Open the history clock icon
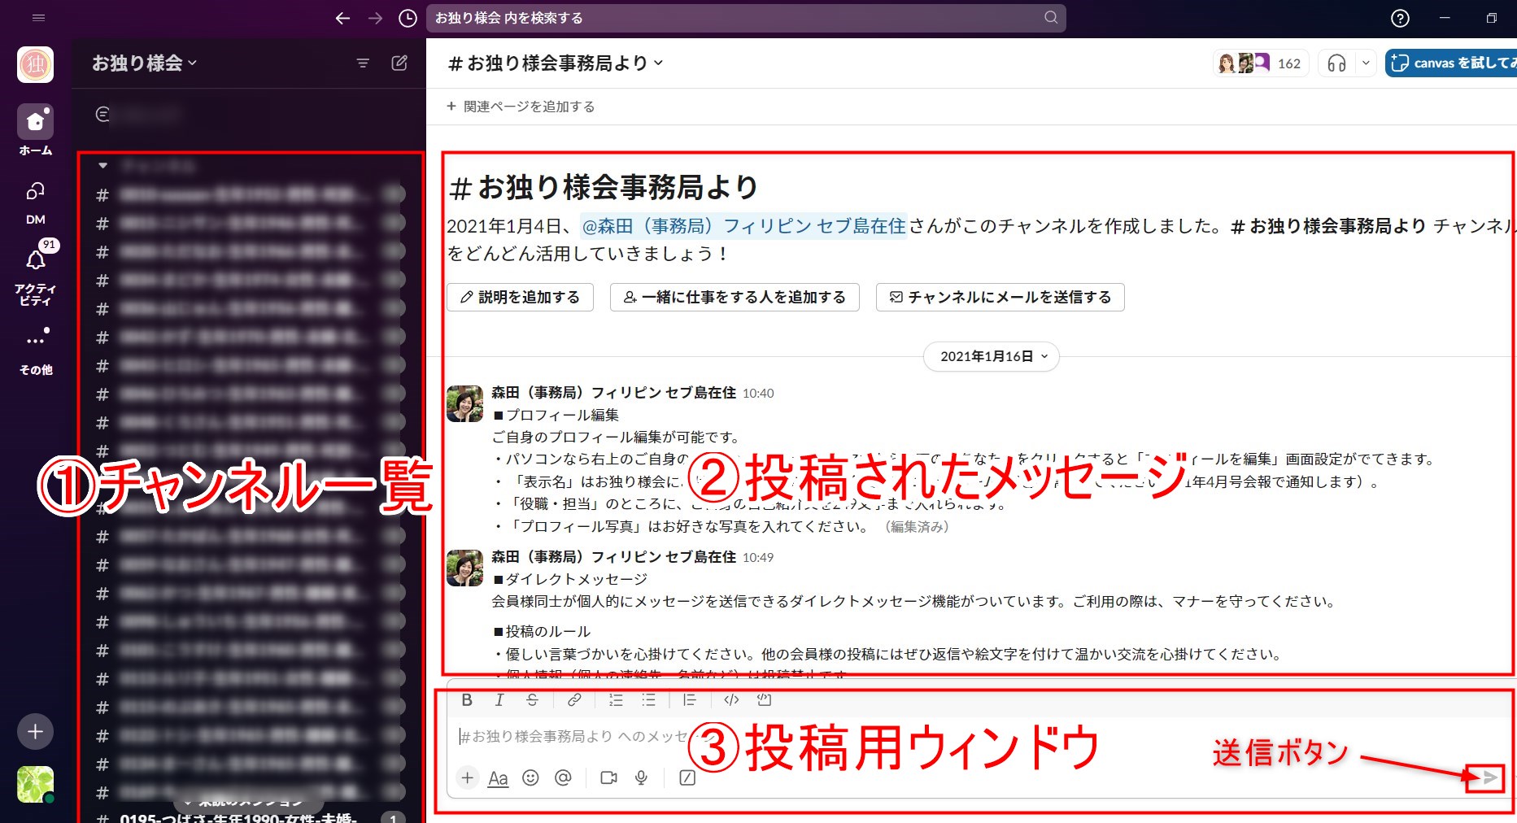The height and width of the screenshot is (823, 1517). pyautogui.click(x=408, y=18)
